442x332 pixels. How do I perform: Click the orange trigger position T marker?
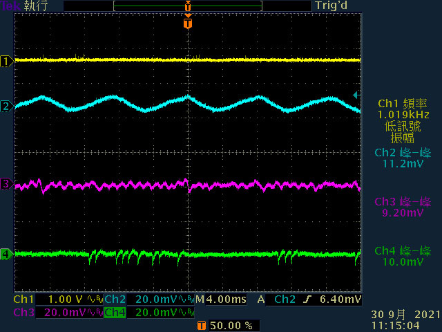[x=188, y=23]
